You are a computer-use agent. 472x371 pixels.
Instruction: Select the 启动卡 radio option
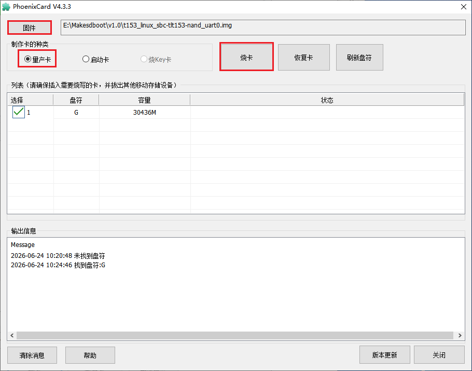95,59
